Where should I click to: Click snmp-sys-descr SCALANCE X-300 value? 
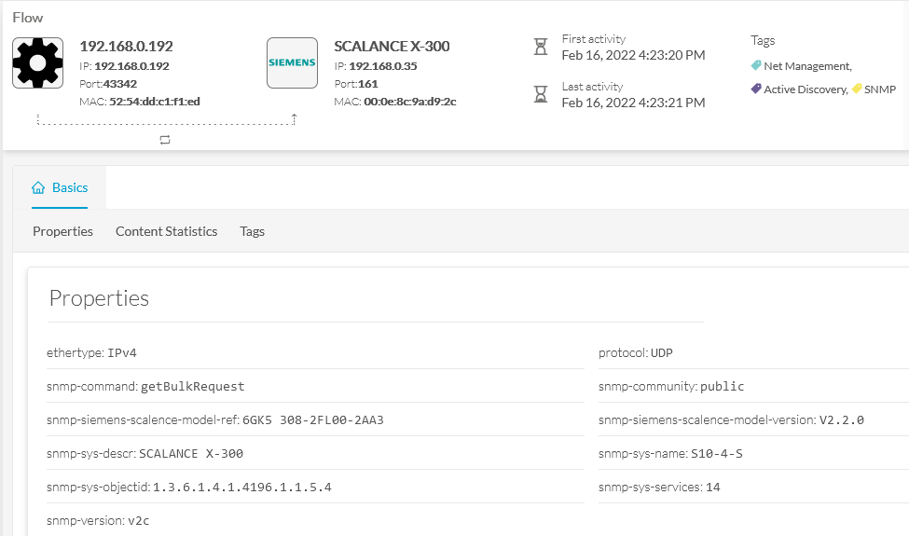[191, 454]
